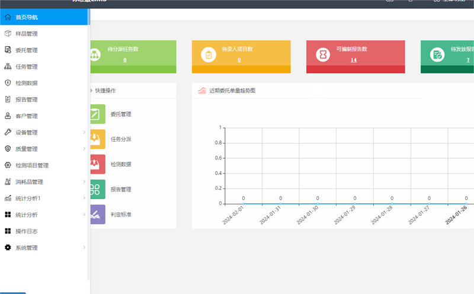Open 客户管理 from the sidebar
Screen dimensions: 474x294
pos(27,116)
